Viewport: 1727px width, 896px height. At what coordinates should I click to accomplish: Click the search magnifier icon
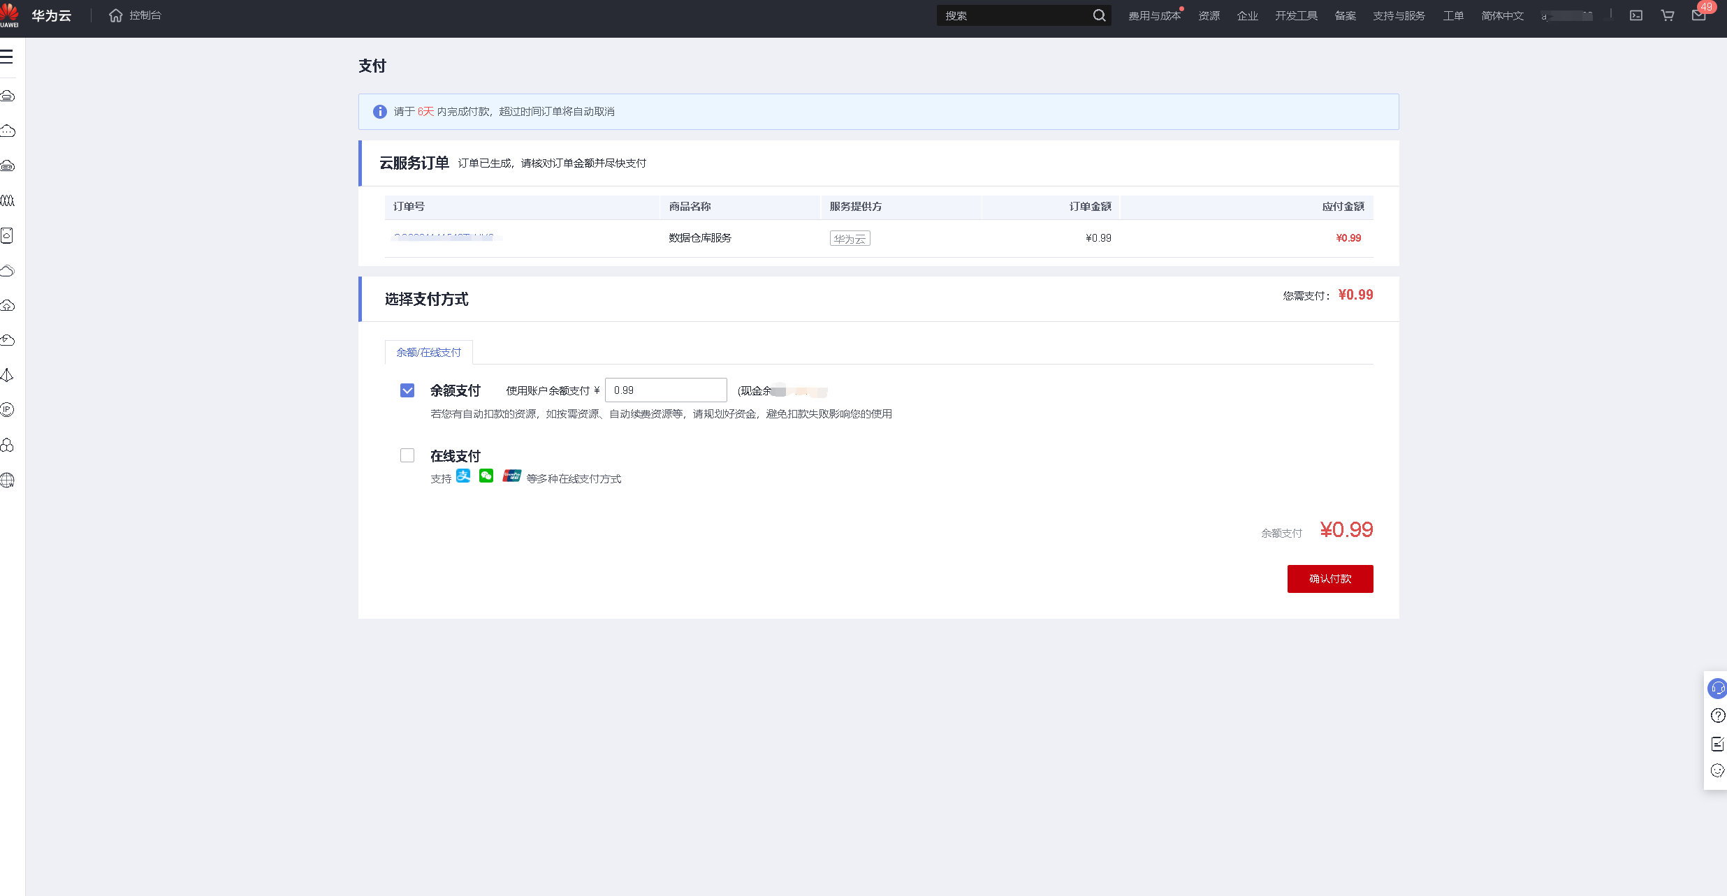[1099, 15]
